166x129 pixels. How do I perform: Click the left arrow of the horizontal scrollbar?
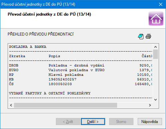click(x=11, y=105)
